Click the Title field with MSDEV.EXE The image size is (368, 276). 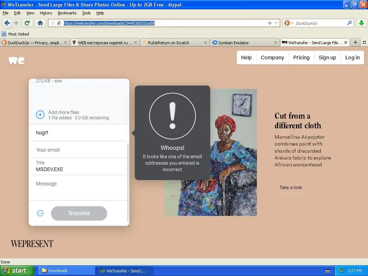pos(79,166)
